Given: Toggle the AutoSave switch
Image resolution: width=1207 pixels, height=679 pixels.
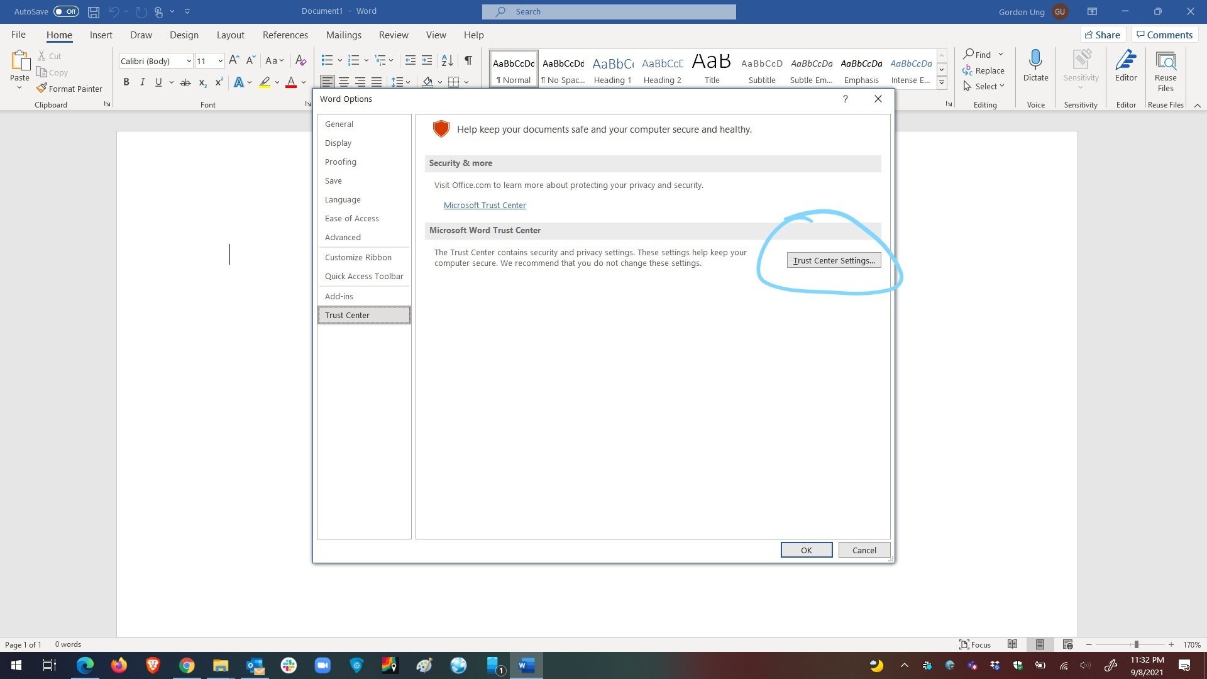Looking at the screenshot, I should (x=66, y=11).
